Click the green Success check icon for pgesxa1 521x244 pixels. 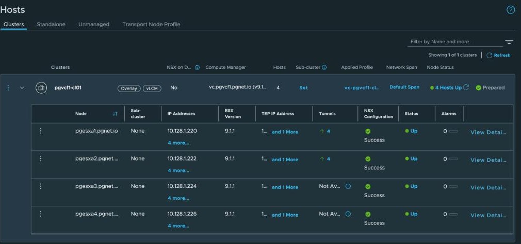pos(368,131)
